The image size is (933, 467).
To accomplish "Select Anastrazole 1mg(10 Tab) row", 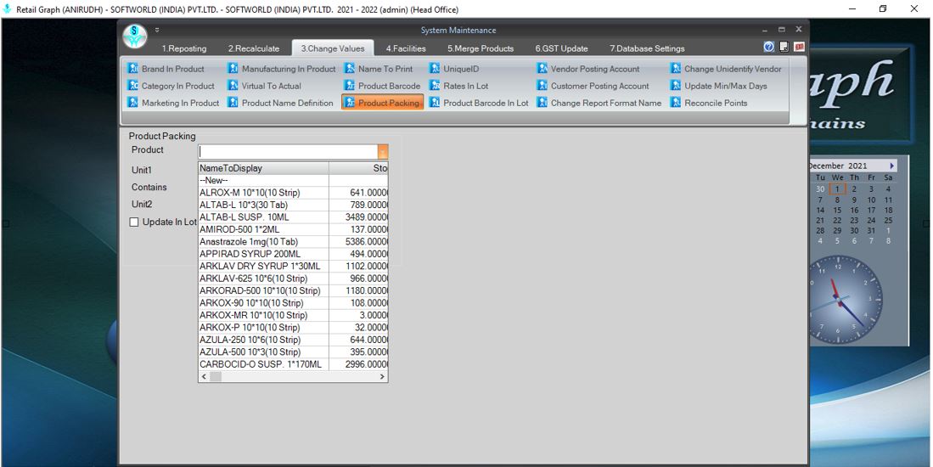I will [x=293, y=241].
